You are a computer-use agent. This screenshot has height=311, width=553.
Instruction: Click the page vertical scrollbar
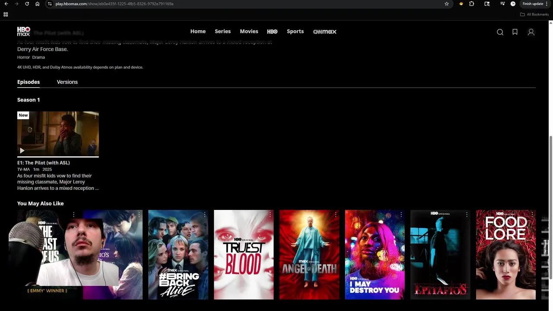coord(551,207)
